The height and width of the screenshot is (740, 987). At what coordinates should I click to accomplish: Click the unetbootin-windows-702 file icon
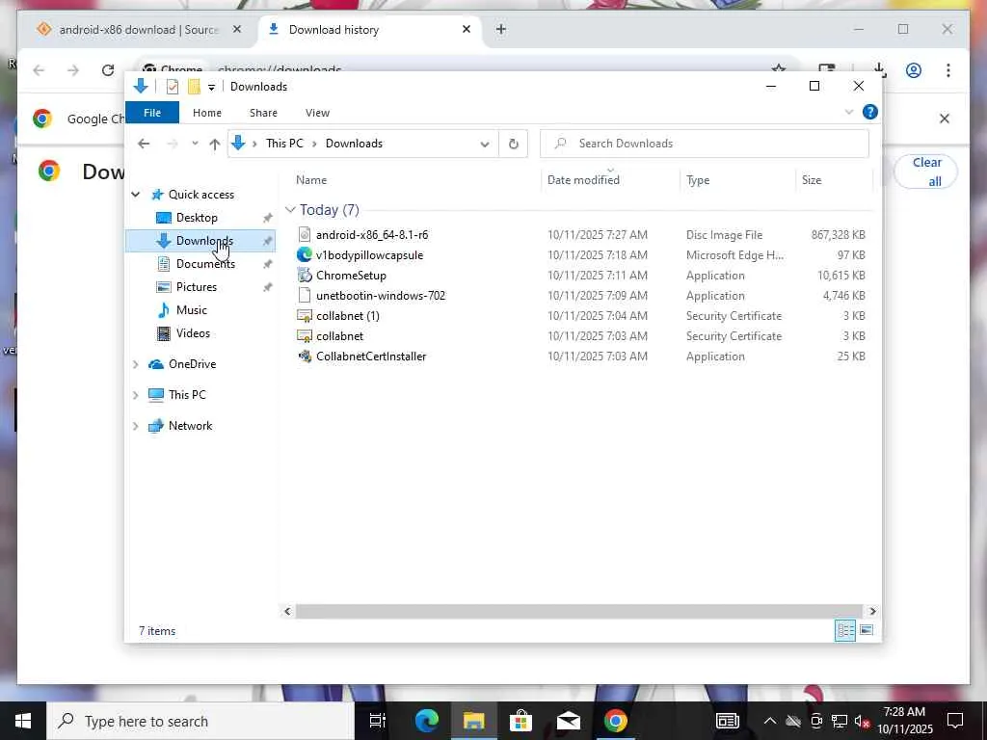coord(305,295)
